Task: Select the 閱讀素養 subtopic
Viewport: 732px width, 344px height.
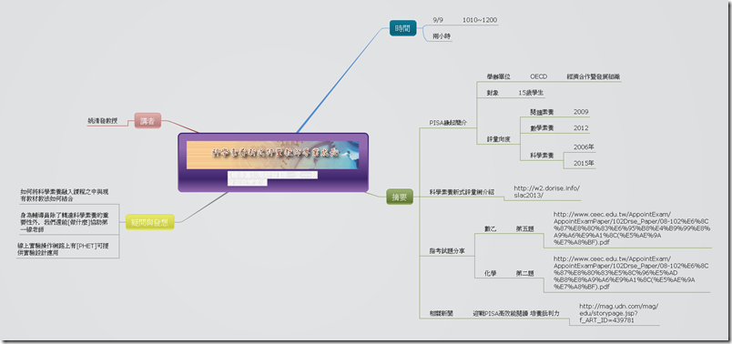Action: tap(542, 112)
